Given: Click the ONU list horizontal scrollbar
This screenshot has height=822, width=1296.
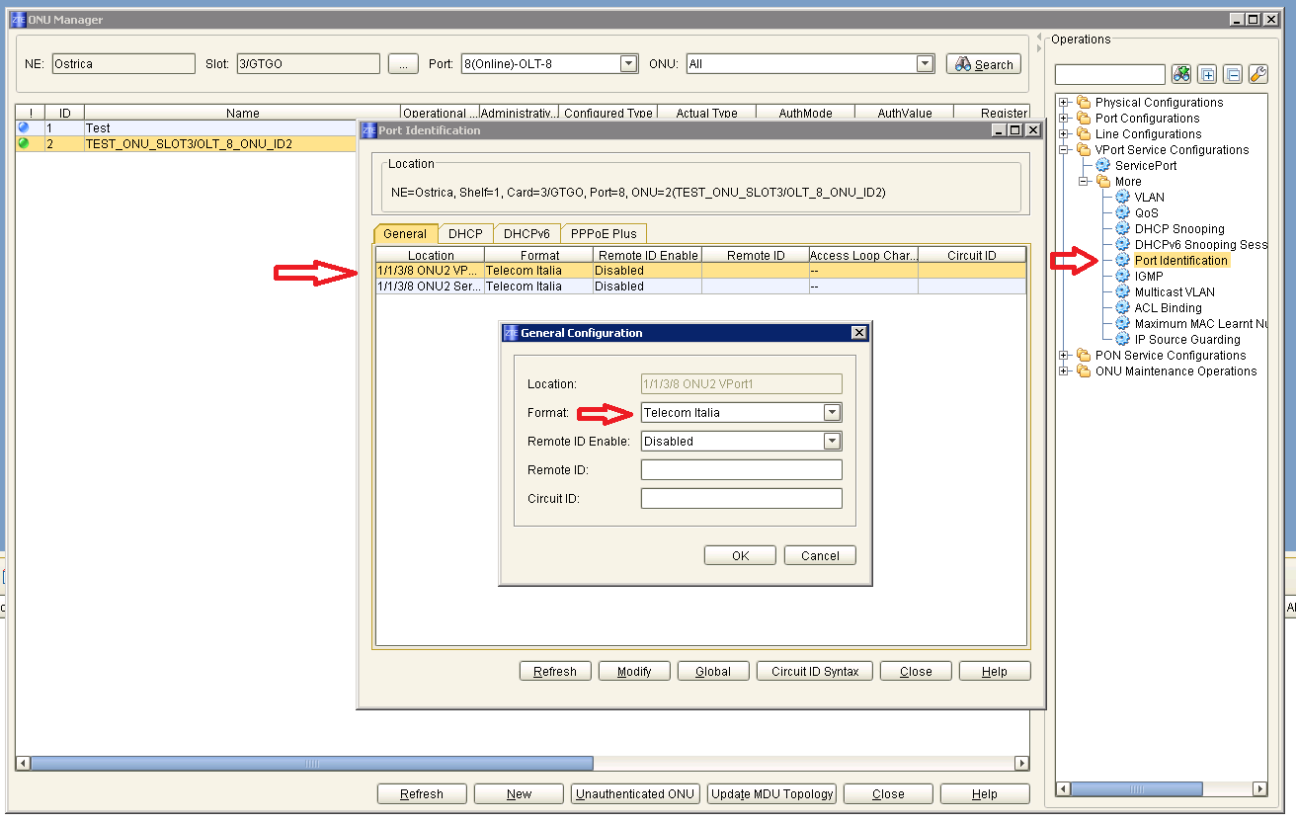Looking at the screenshot, I should click(x=312, y=764).
